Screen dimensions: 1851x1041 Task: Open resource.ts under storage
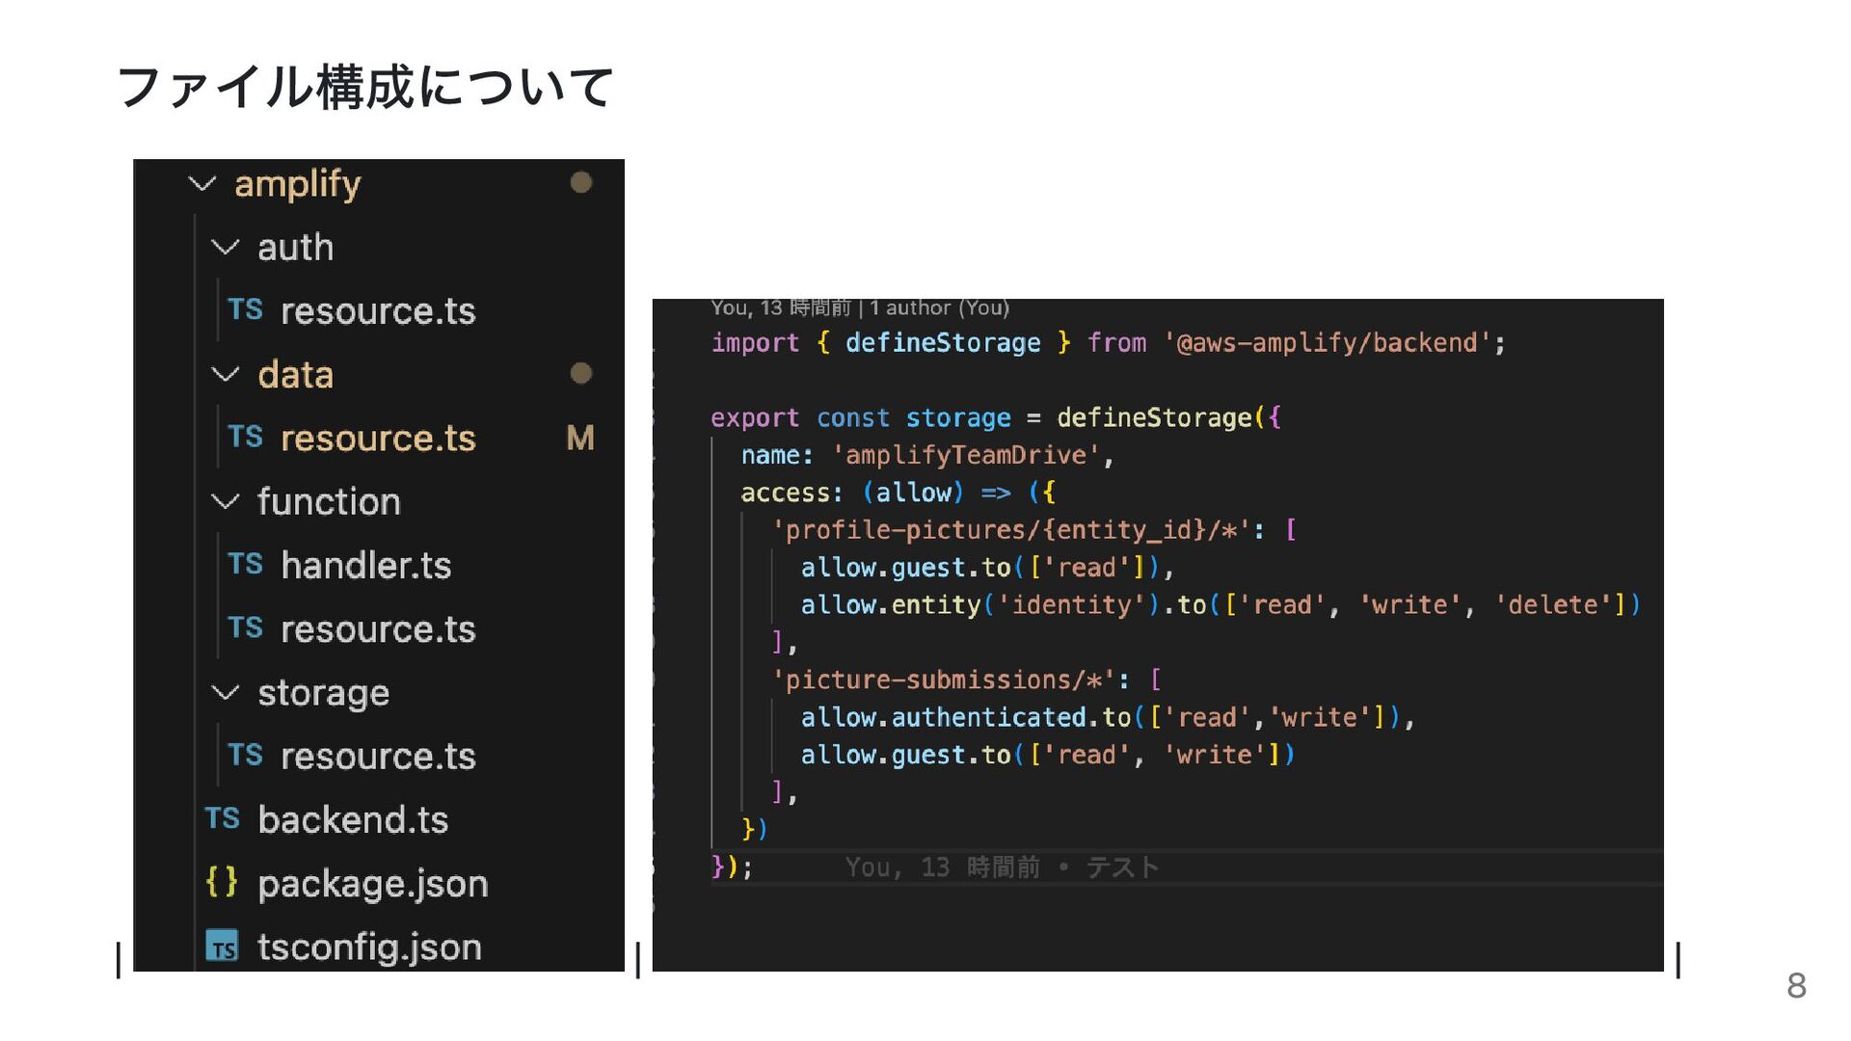tap(378, 757)
